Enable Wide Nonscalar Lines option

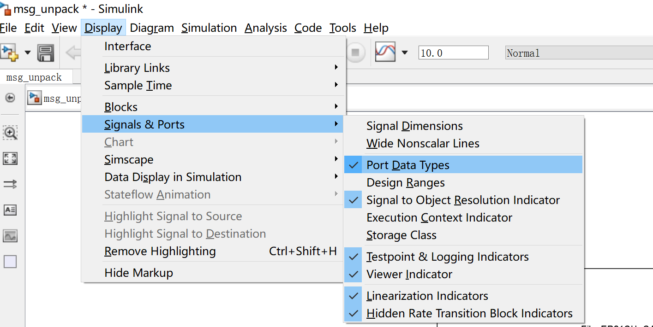click(463, 144)
